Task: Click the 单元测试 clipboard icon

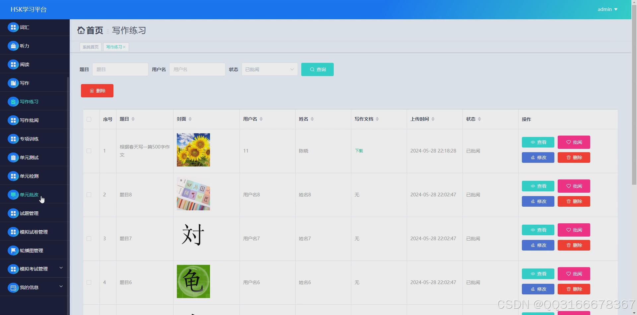Action: pyautogui.click(x=13, y=157)
